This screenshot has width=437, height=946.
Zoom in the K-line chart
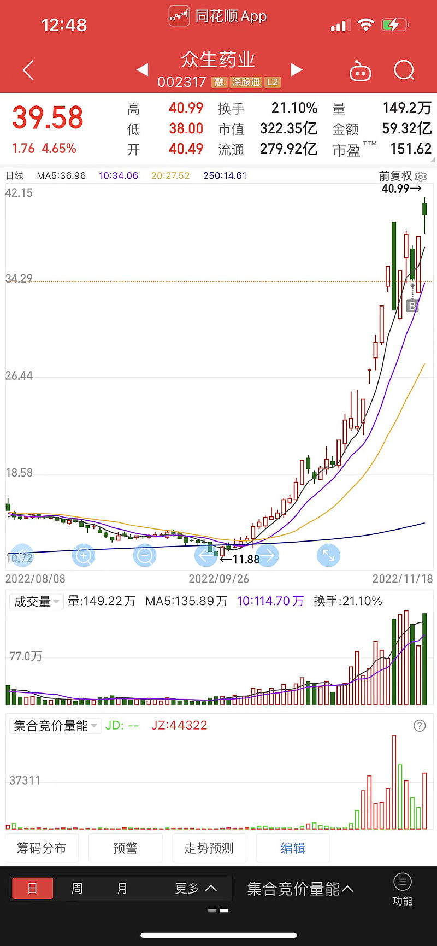tap(84, 555)
